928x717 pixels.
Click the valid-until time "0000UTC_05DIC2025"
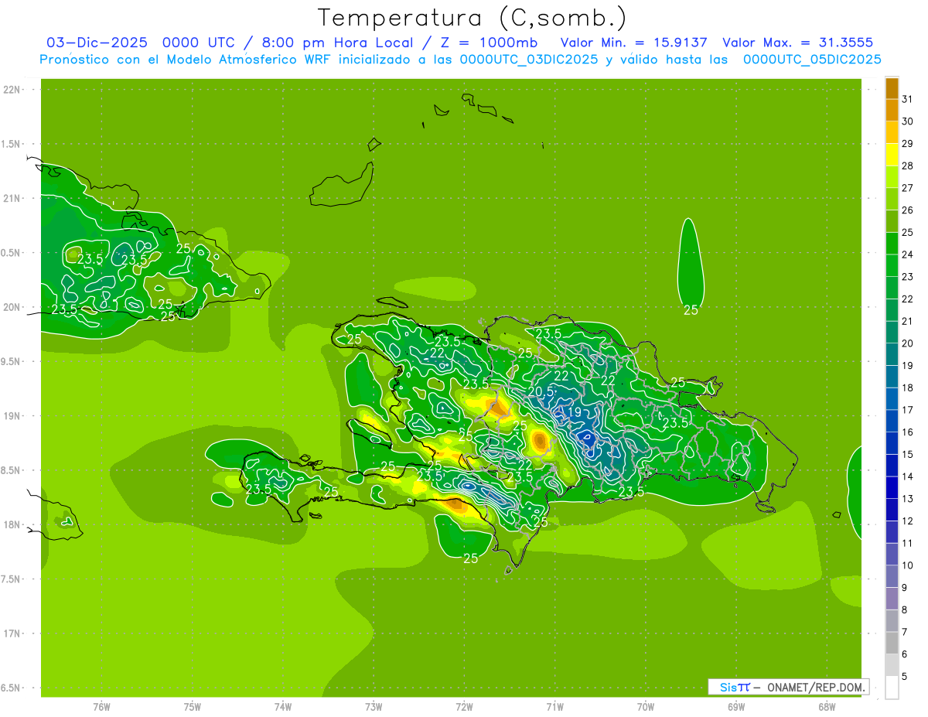[812, 60]
